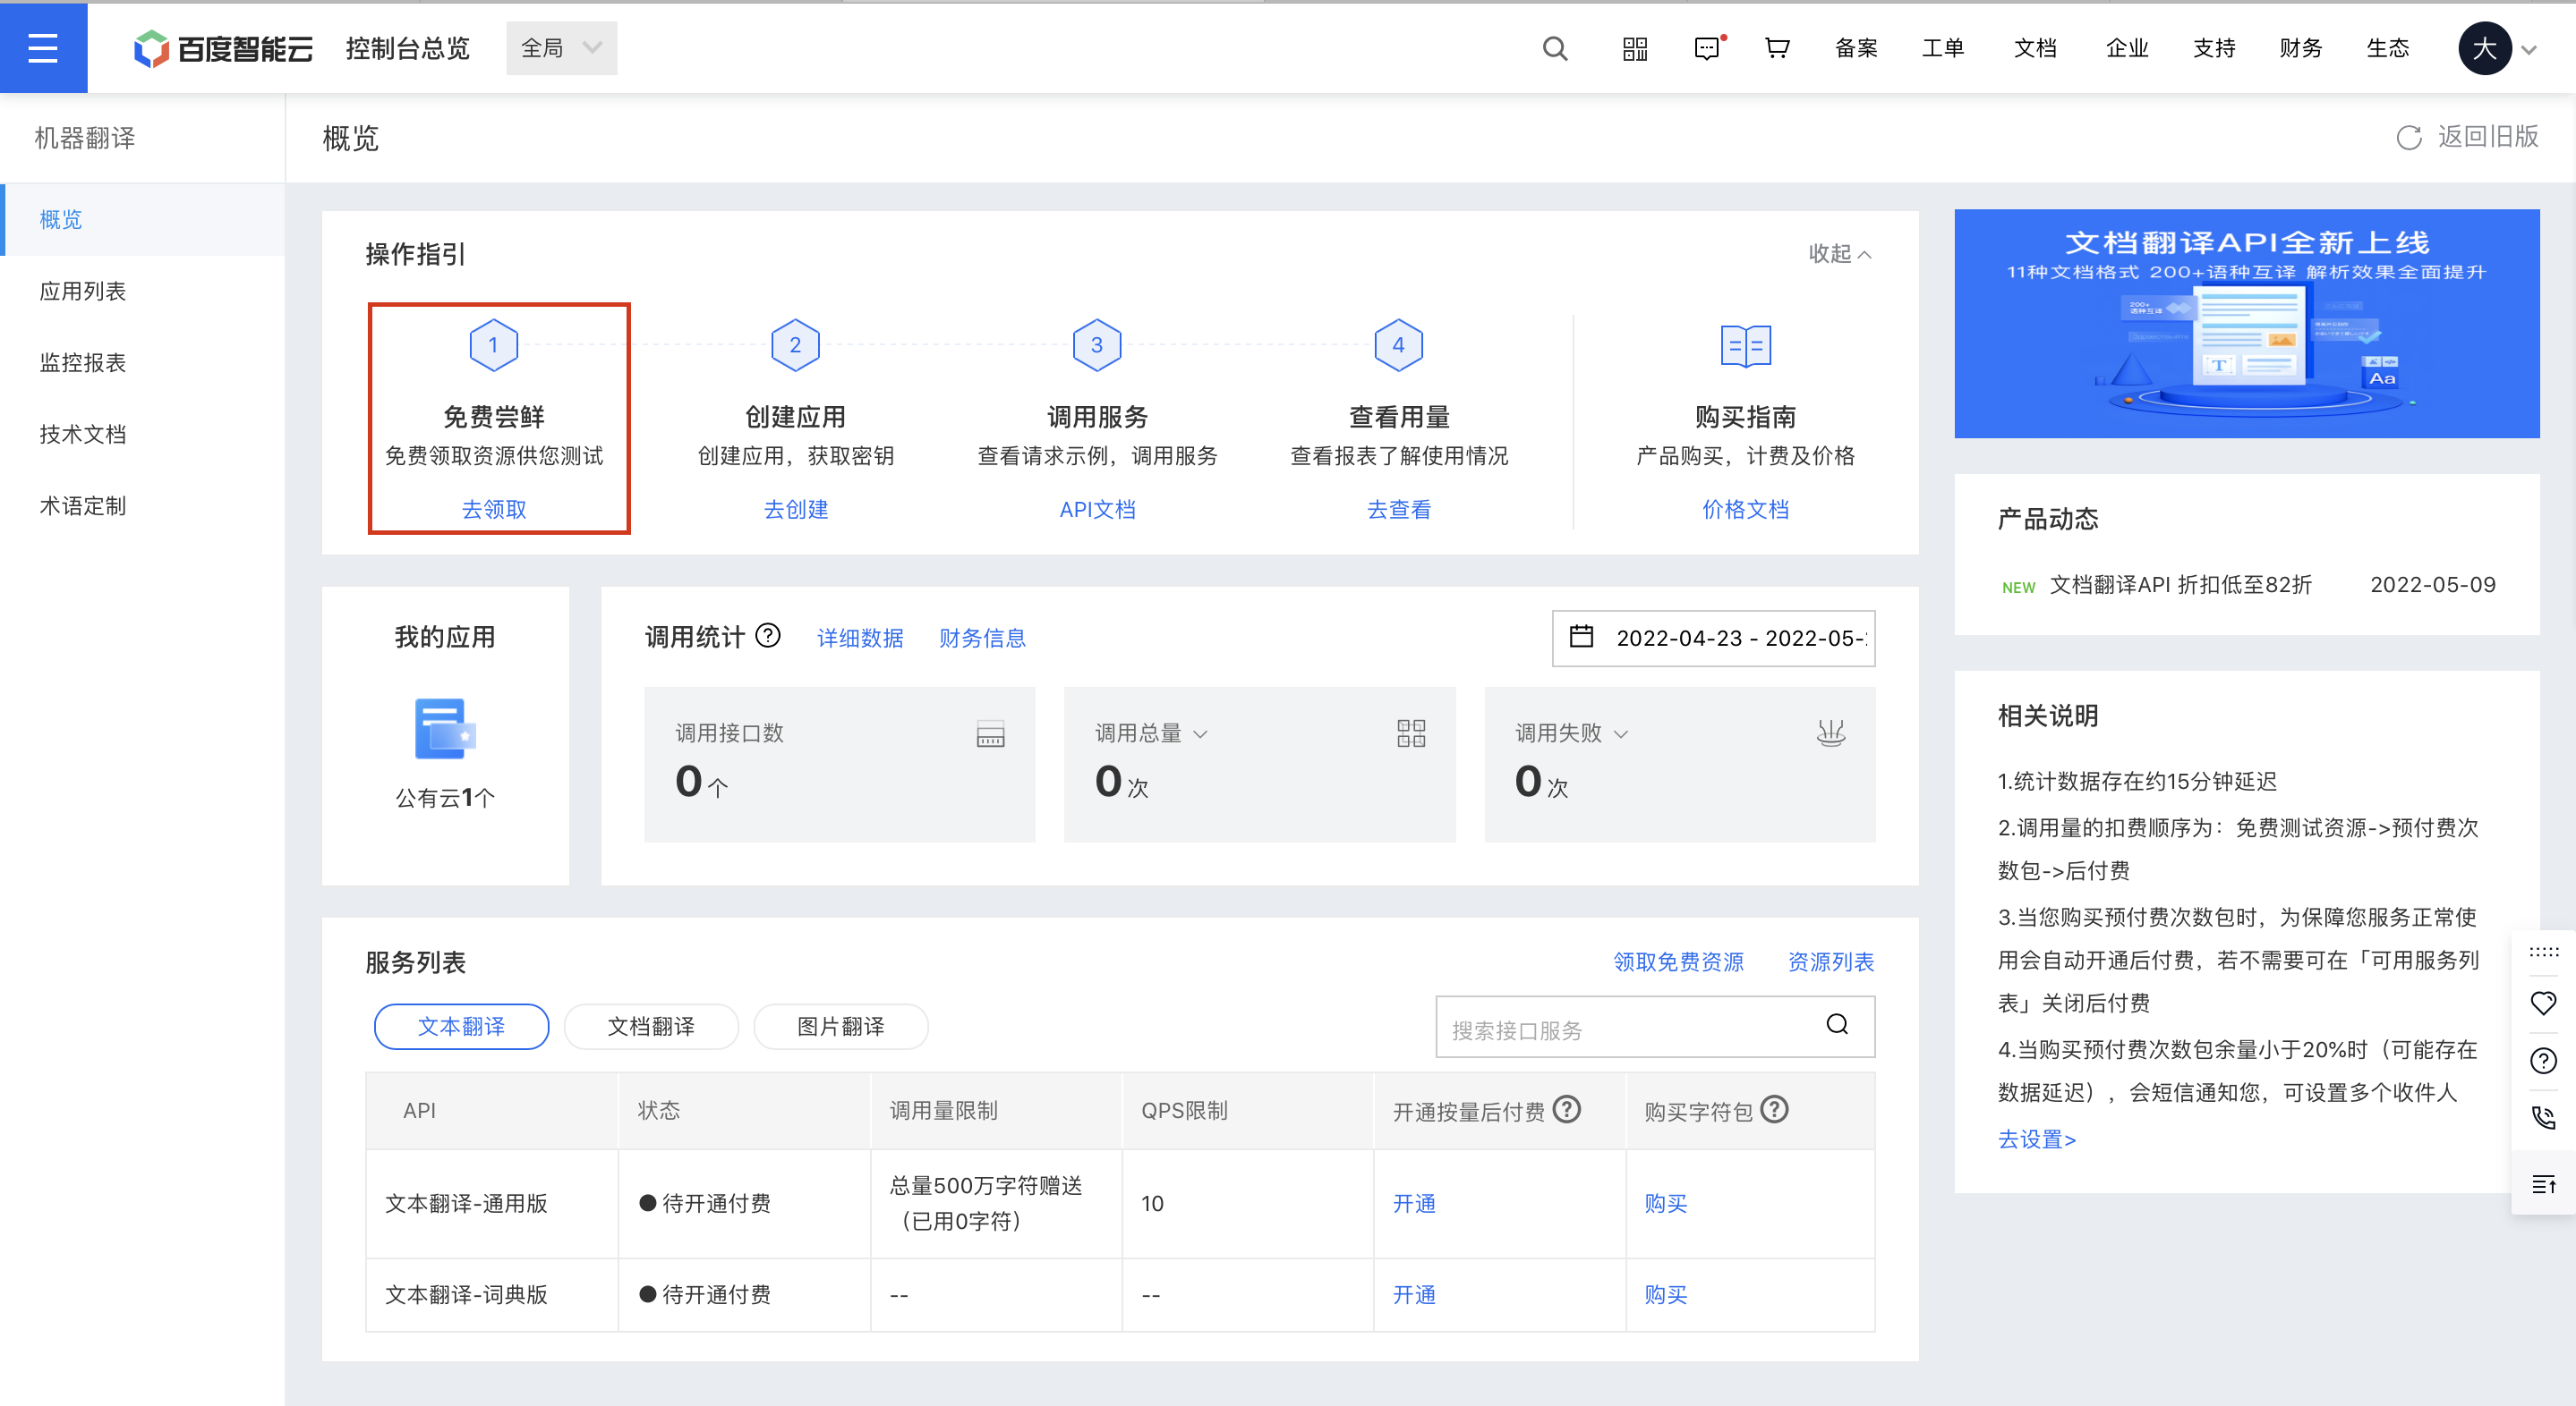Click the 价格文档 link
This screenshot has width=2576, height=1406.
tap(1746, 509)
